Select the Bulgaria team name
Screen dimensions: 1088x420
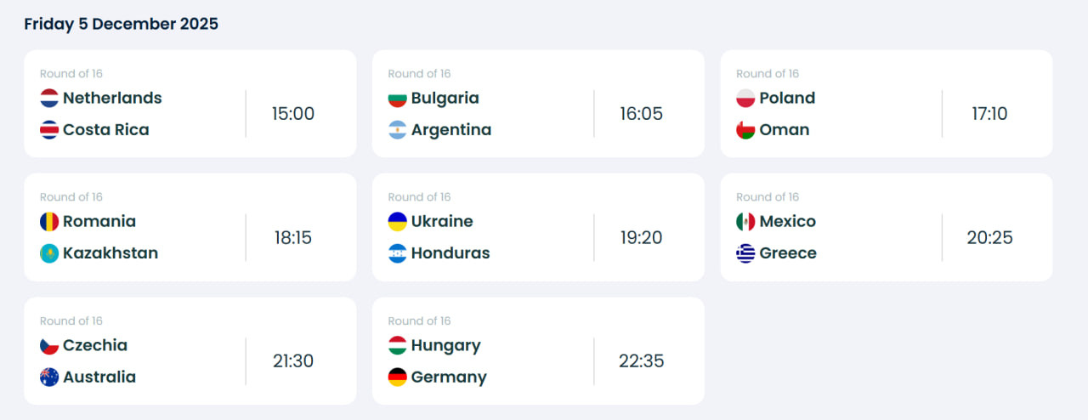pyautogui.click(x=445, y=99)
